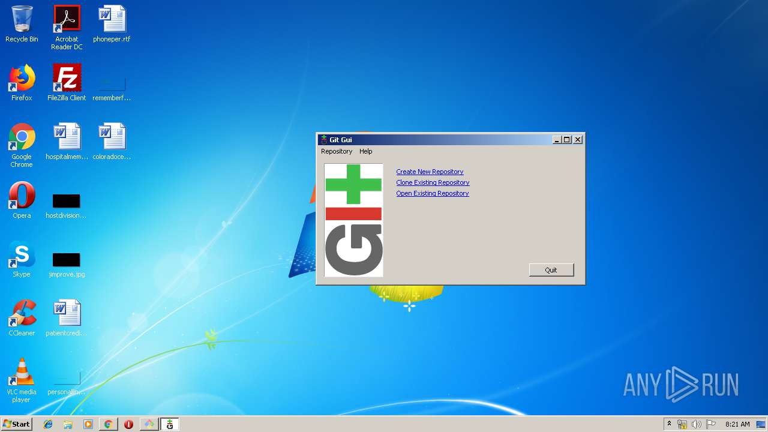Select the Opera desktop icon
Viewport: 768px width, 432px height.
pos(22,201)
